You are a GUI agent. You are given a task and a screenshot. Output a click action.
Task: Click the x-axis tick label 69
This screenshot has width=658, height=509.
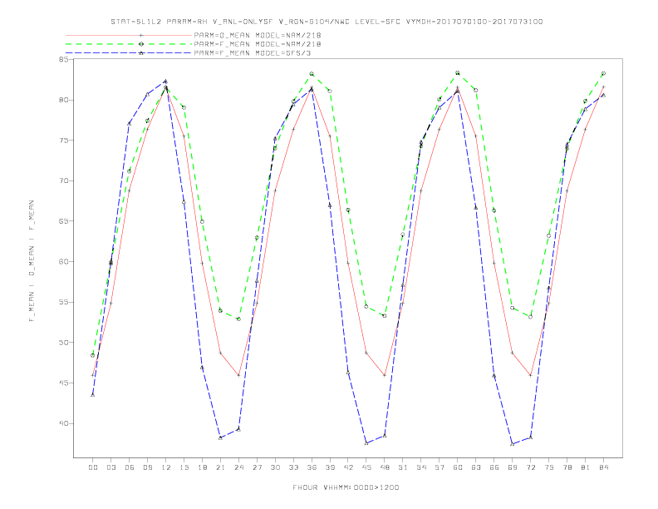tap(513, 467)
